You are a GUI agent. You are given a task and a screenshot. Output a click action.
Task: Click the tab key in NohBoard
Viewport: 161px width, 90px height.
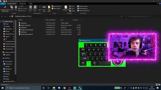83,49
